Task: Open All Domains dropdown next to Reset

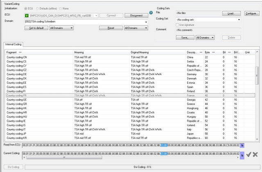Action: [136, 28]
